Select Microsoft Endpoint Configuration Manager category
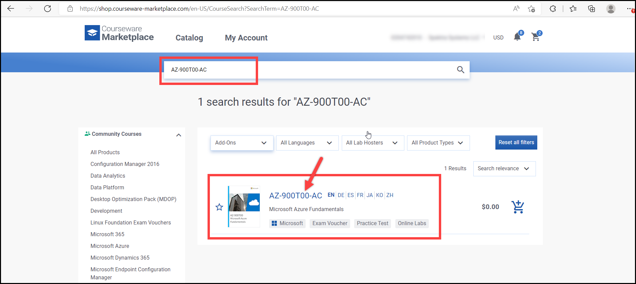 pos(131,273)
